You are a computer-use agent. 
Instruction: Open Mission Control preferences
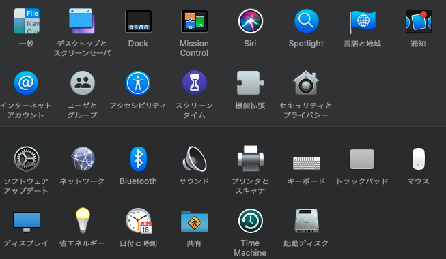(195, 21)
